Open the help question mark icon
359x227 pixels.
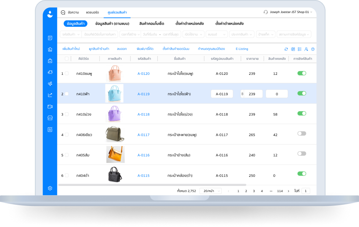313,49
